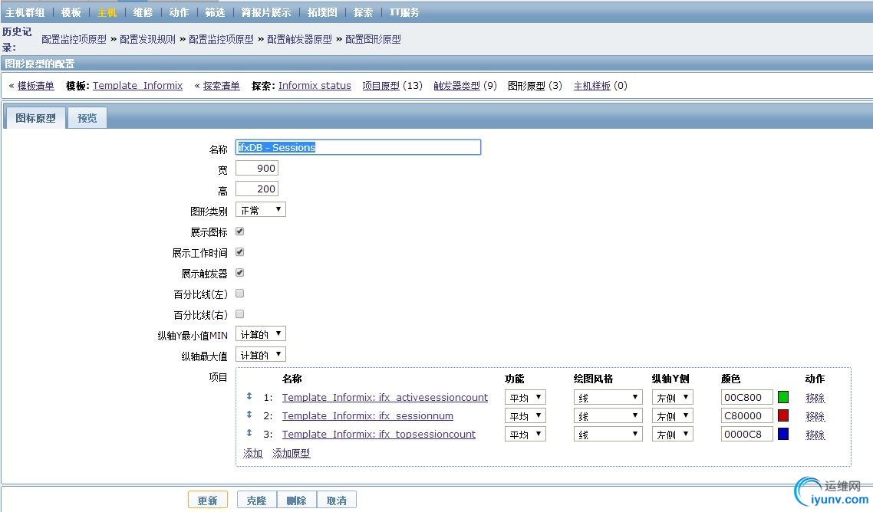Open the ifx_topsessioncount item link
Image resolution: width=873 pixels, height=512 pixels.
click(x=379, y=434)
